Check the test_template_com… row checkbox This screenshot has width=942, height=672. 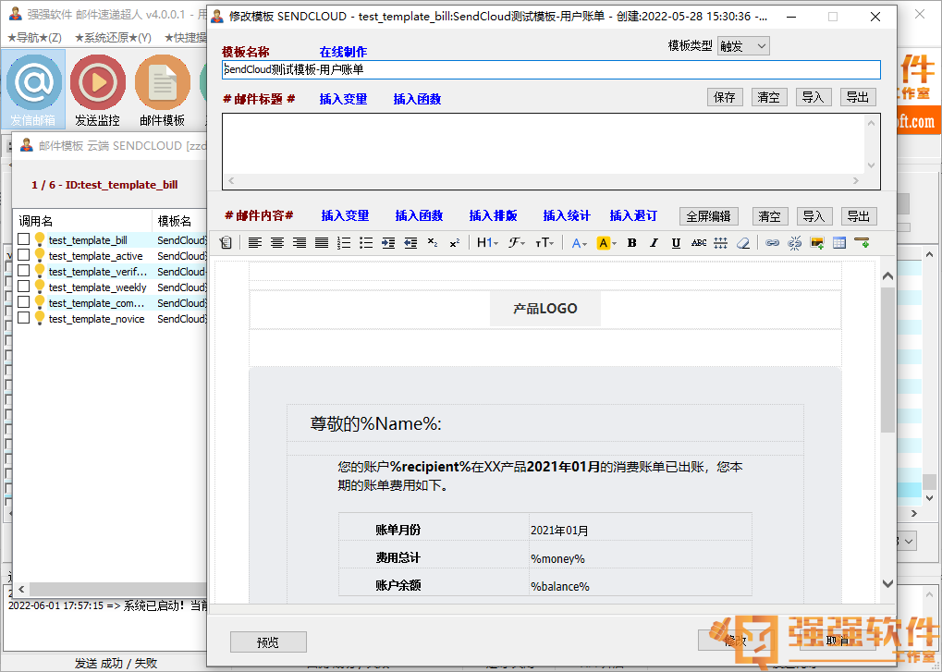pyautogui.click(x=23, y=302)
